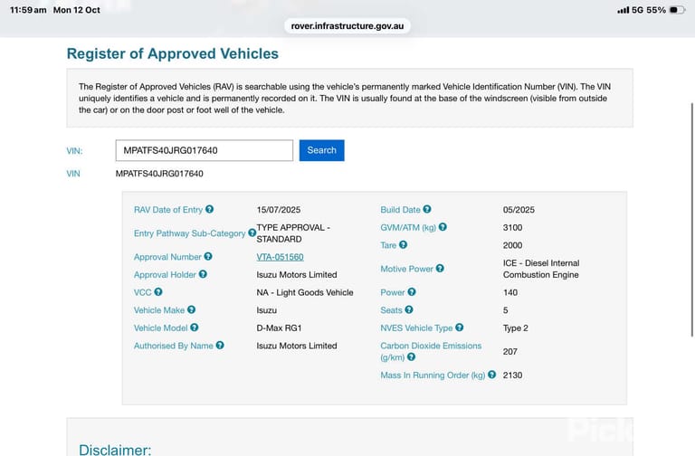The height and width of the screenshot is (456, 695).
Task: Select the mass in running order 2130
Action: [x=512, y=375]
